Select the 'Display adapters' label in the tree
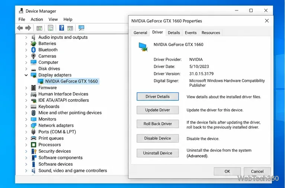The width and height of the screenshot is (285, 188). [55, 75]
